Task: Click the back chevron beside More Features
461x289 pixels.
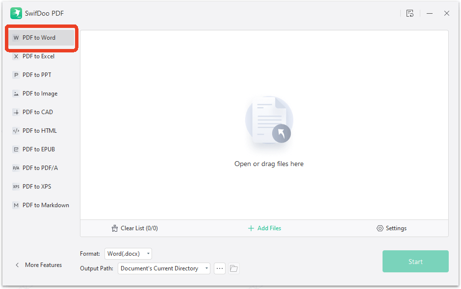Action: [17, 265]
